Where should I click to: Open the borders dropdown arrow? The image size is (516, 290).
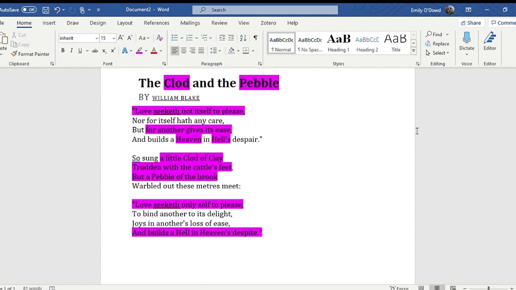(x=253, y=50)
